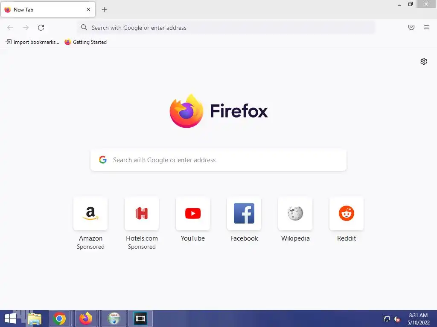Click the Firefox taskbar icon
This screenshot has width=437, height=327.
85,318
